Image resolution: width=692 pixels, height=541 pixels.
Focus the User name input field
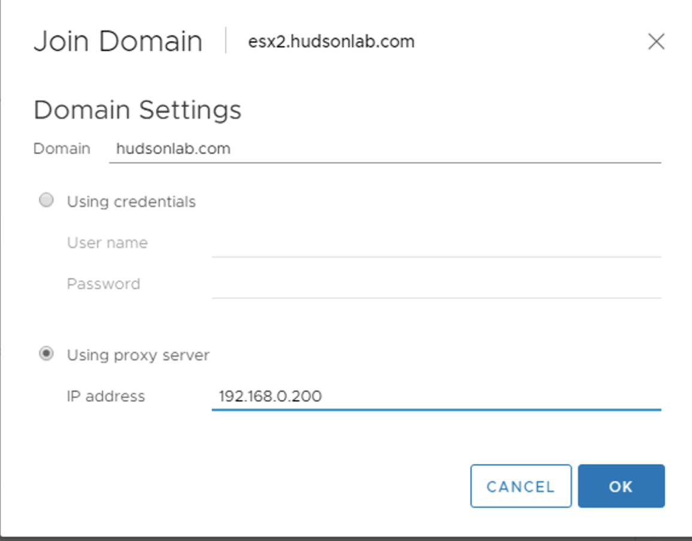(x=436, y=244)
